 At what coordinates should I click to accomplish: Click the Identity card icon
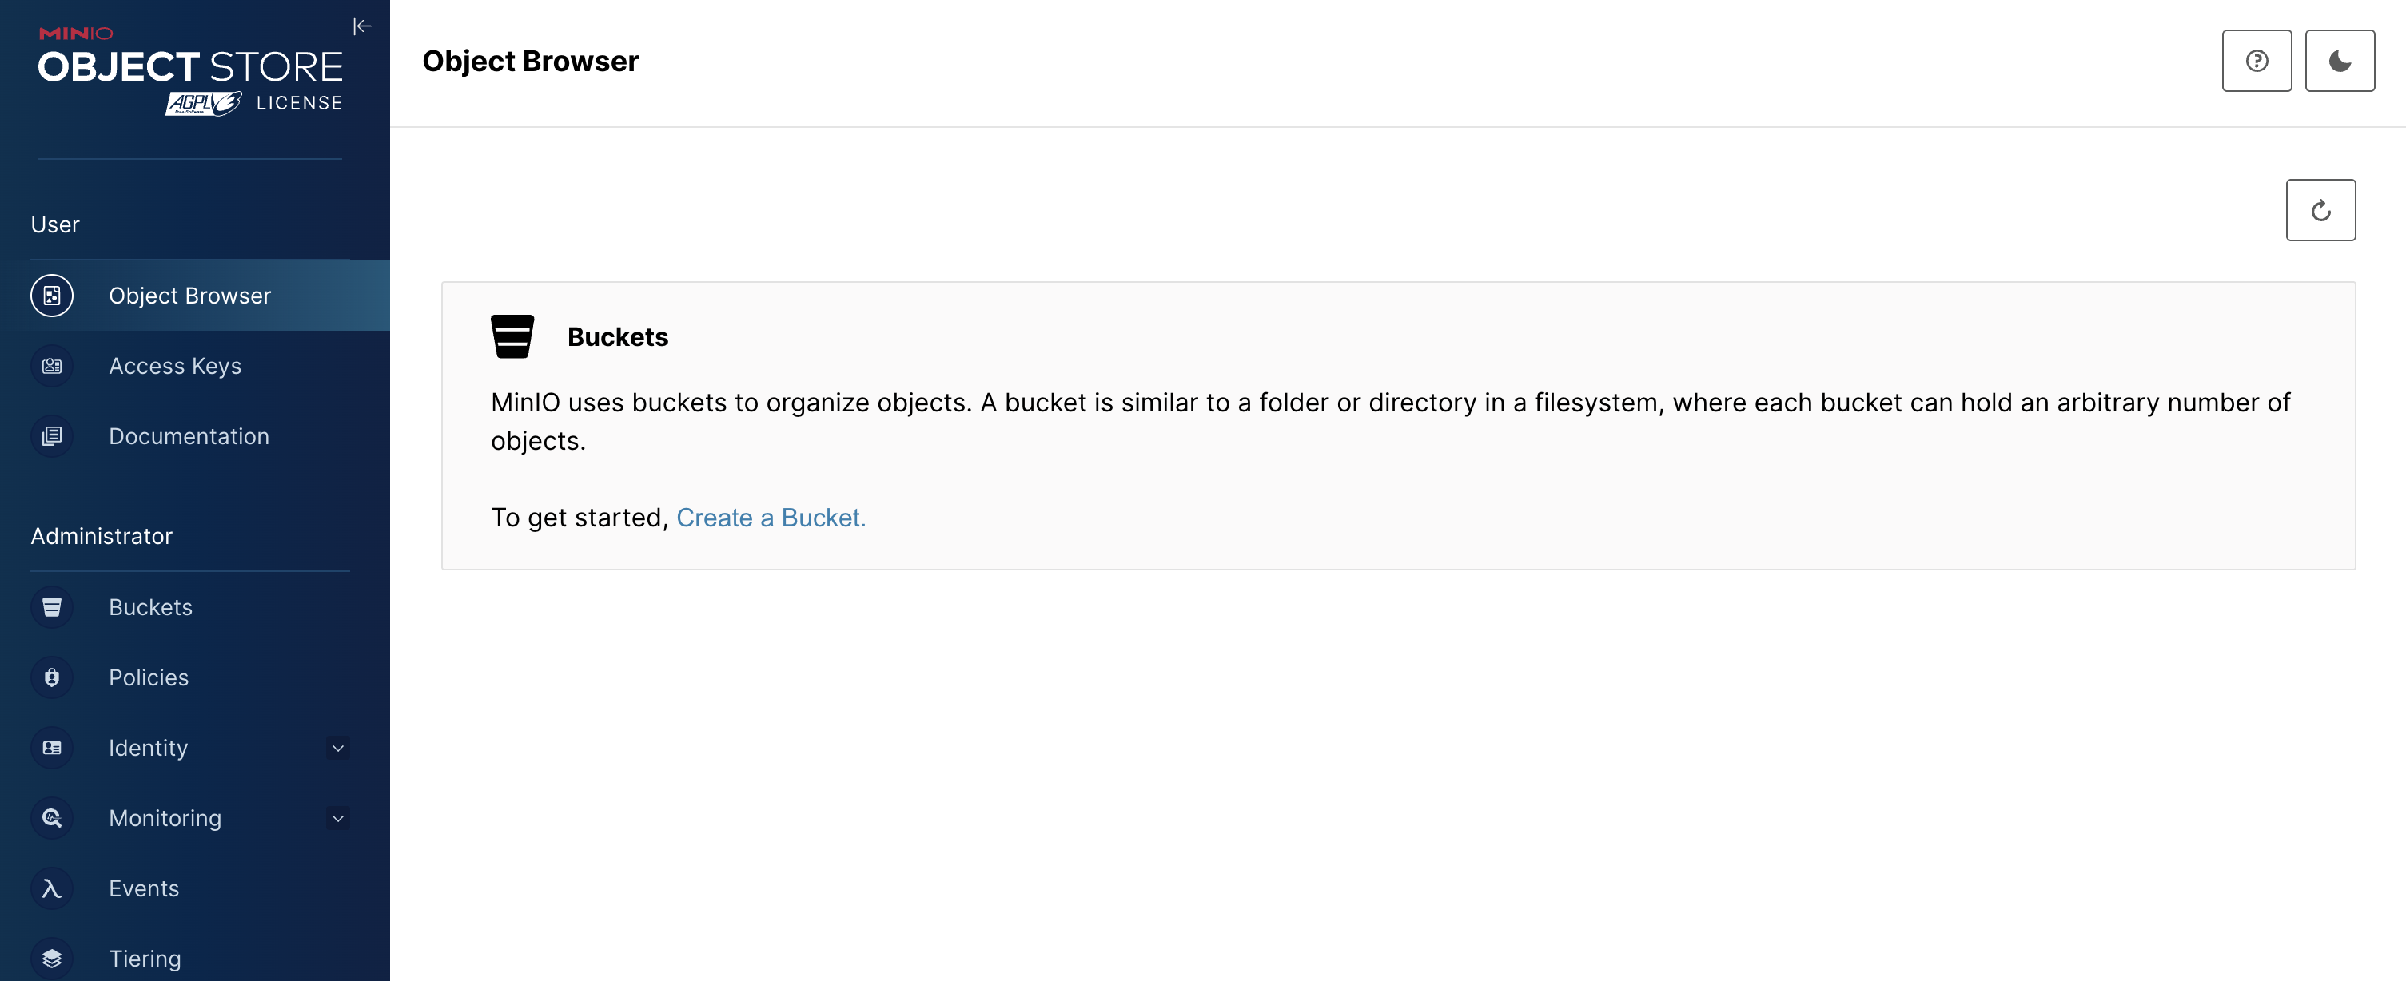52,748
